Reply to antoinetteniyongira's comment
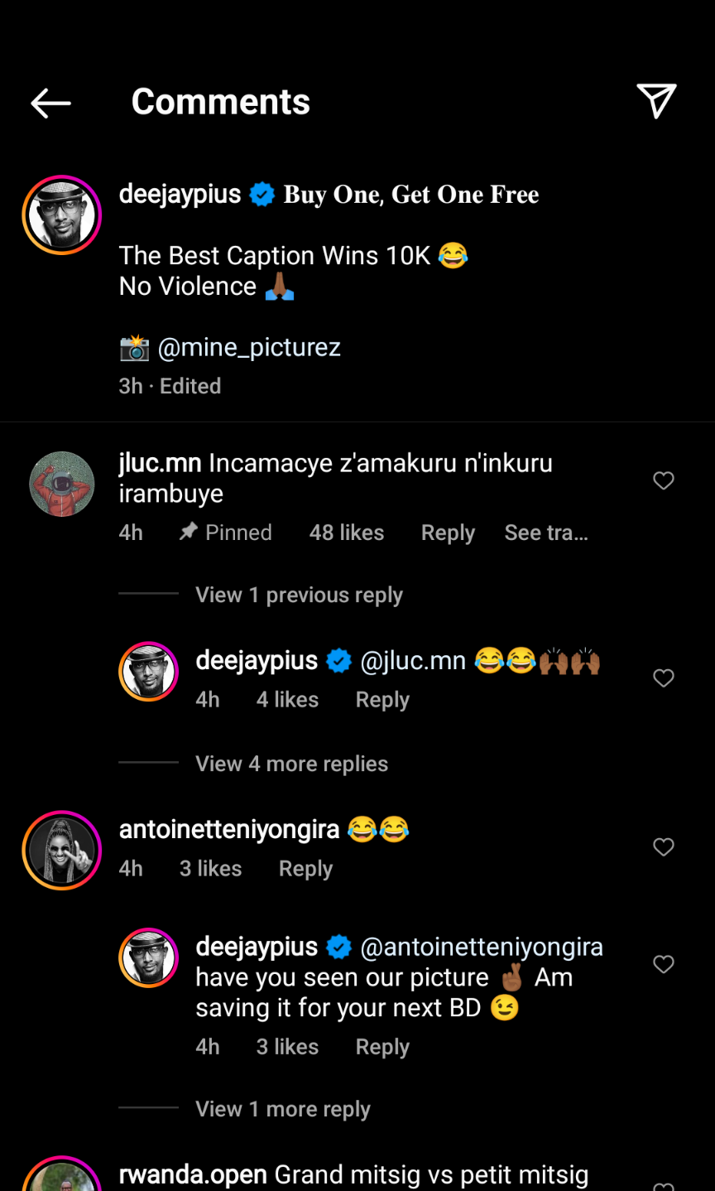This screenshot has height=1191, width=715. tap(305, 869)
